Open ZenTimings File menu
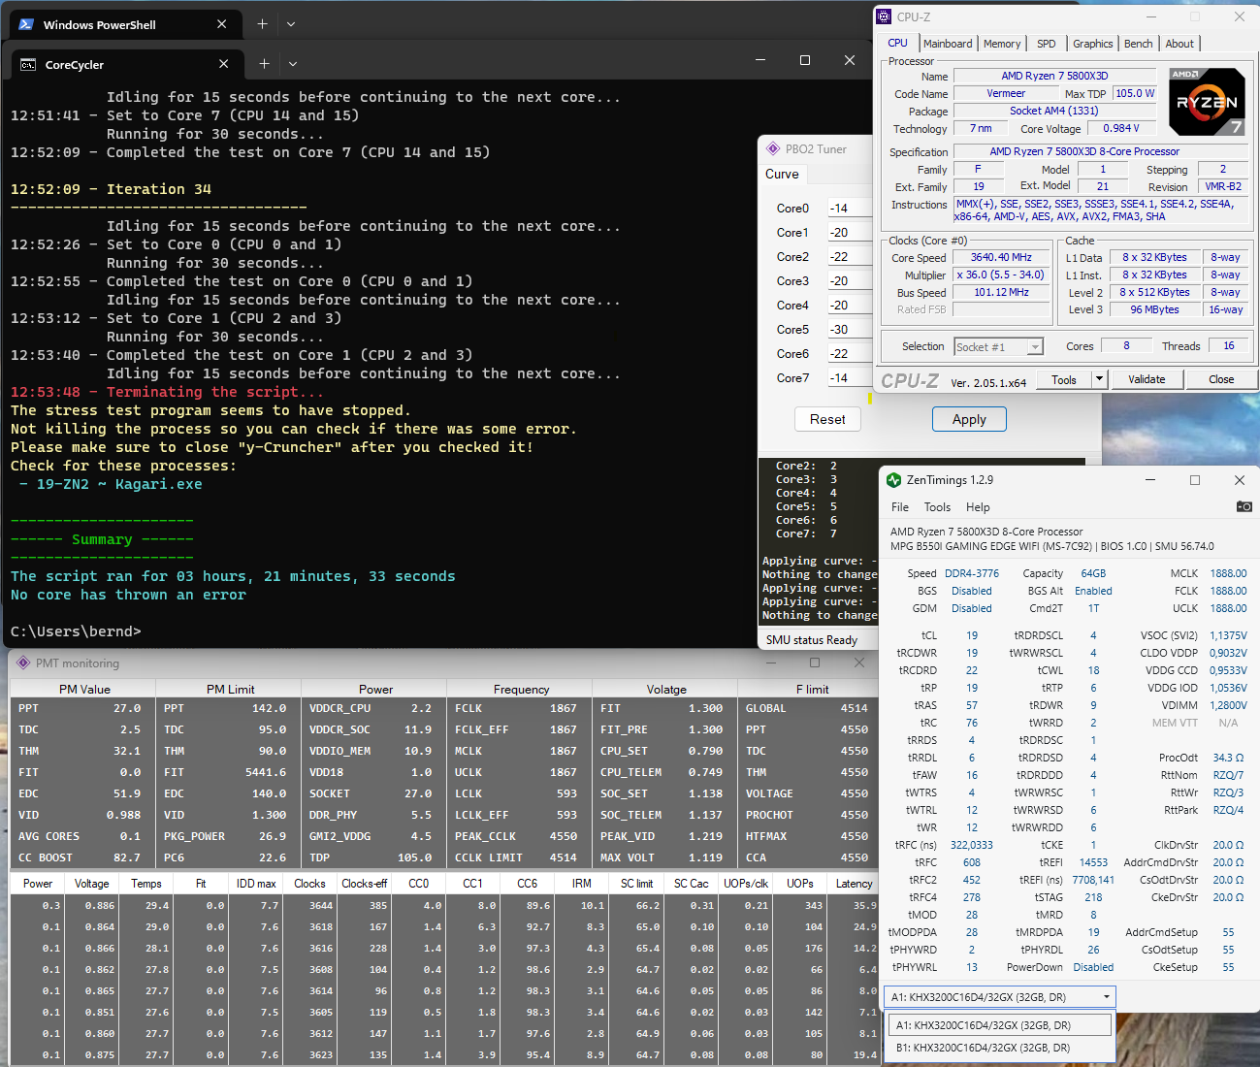 point(900,507)
